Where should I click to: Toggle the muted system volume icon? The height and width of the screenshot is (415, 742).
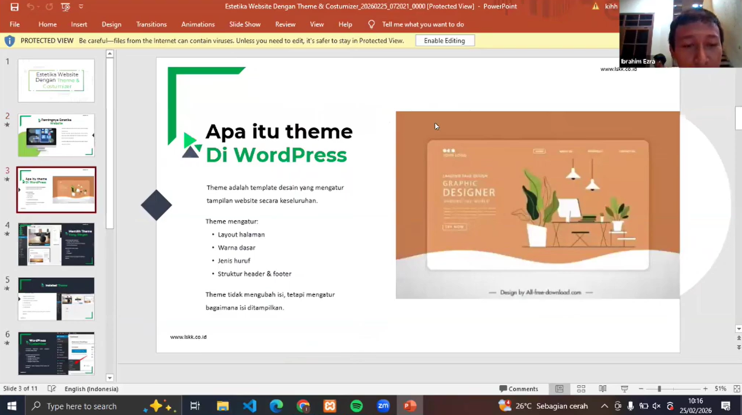click(656, 406)
